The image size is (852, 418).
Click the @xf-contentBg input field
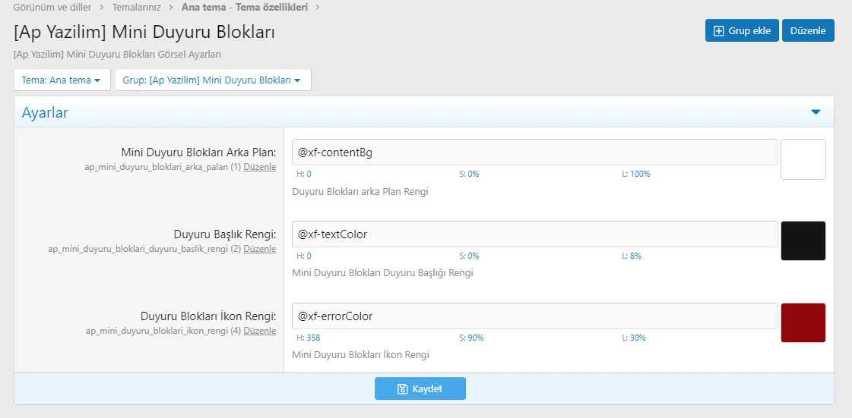pyautogui.click(x=534, y=152)
